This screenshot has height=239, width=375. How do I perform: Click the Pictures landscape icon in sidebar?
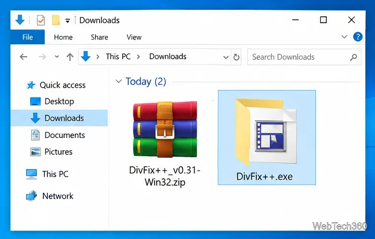[35, 152]
